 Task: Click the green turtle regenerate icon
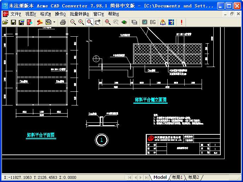click(124, 22)
